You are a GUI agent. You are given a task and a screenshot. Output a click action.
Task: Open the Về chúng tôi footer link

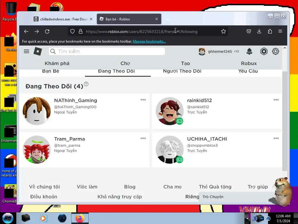45,187
